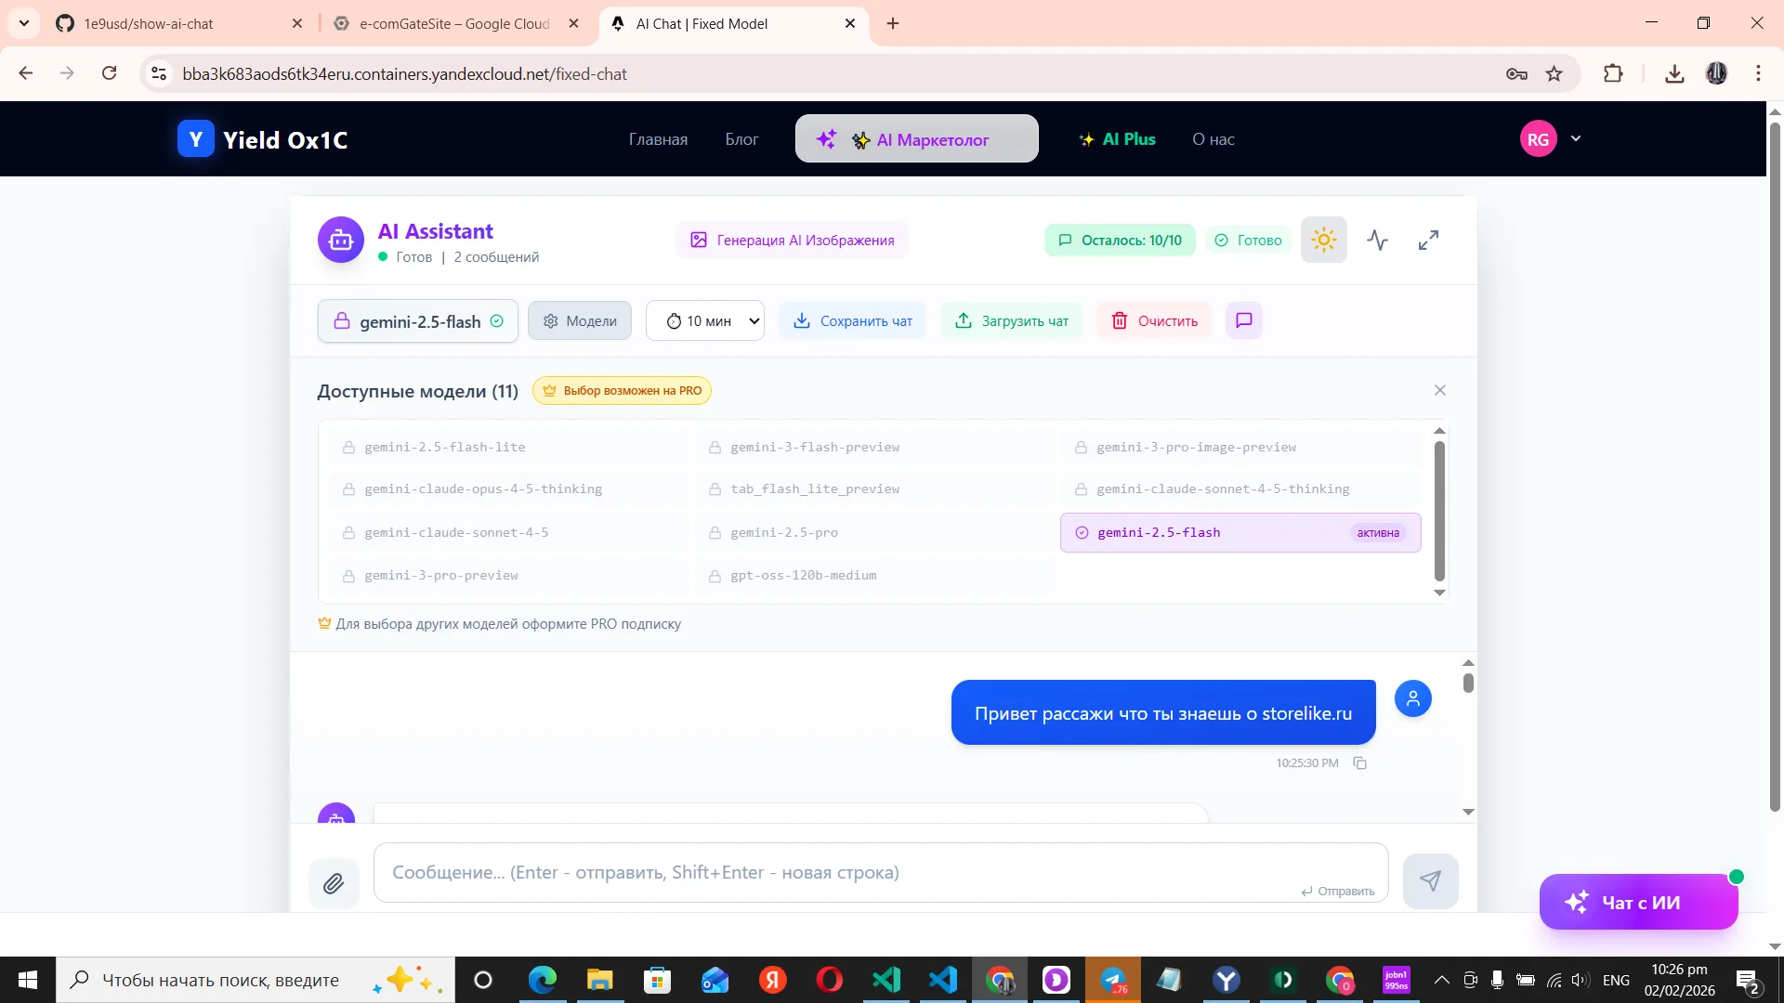Click purple chat bubble icon in toolbar
Viewport: 1784px width, 1003px height.
tap(1243, 320)
